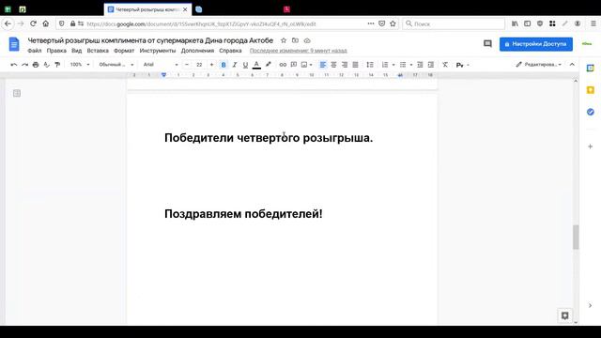Screen dimensions: 601x338
Task: Open the insert image dropdown
Action: click(307, 65)
